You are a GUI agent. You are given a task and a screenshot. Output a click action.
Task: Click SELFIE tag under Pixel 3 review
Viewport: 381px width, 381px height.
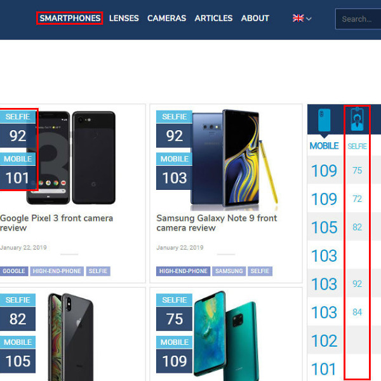pyautogui.click(x=98, y=271)
